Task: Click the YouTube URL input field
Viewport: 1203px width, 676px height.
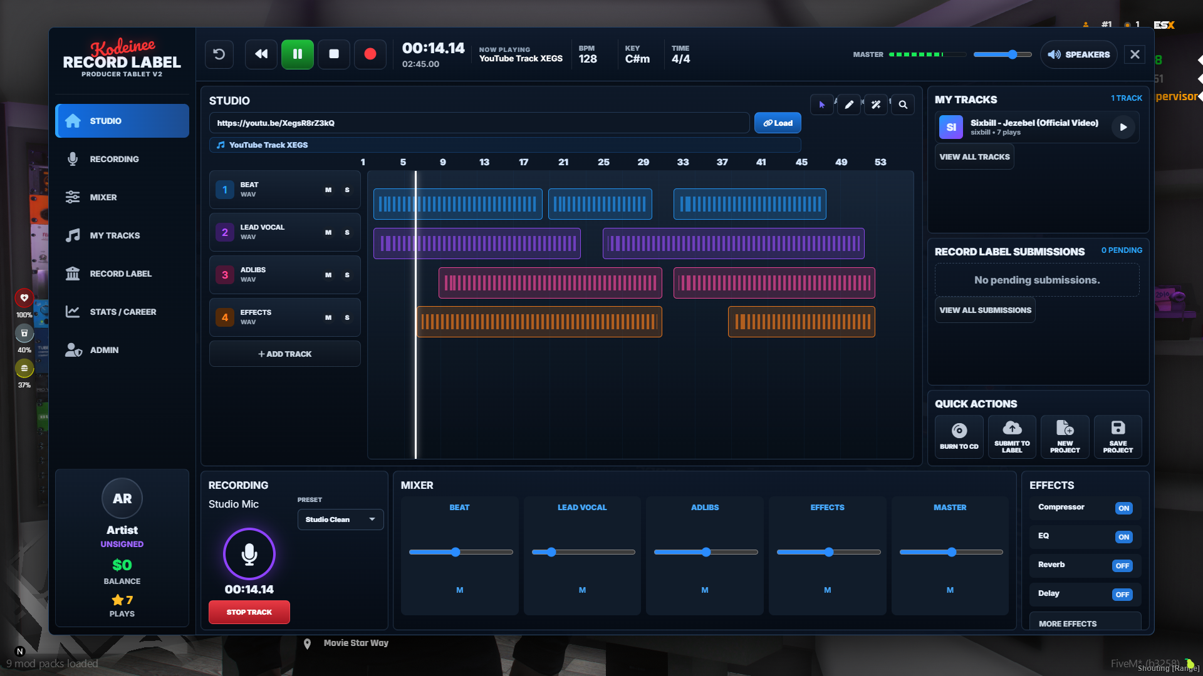Action: (x=479, y=123)
